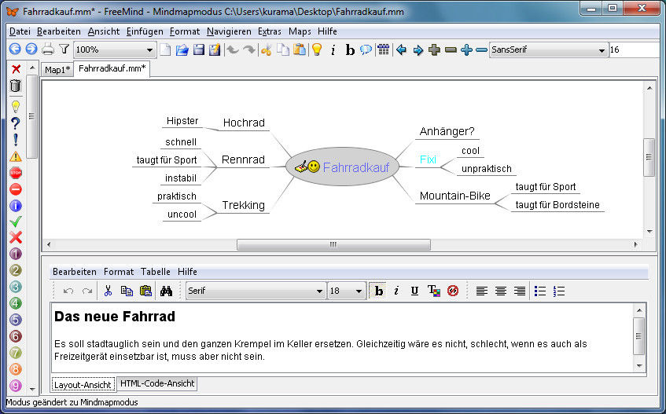Click the binoculars find icon in editor

pos(166,291)
